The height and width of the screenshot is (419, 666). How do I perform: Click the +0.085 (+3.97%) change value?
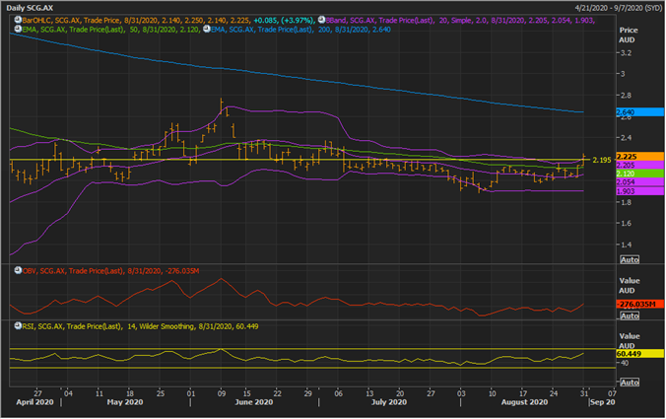pyautogui.click(x=284, y=20)
